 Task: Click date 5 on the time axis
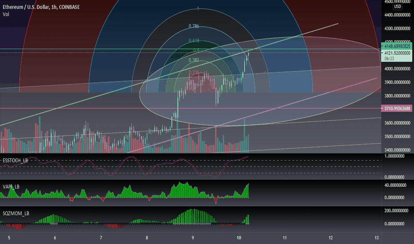[9, 238]
